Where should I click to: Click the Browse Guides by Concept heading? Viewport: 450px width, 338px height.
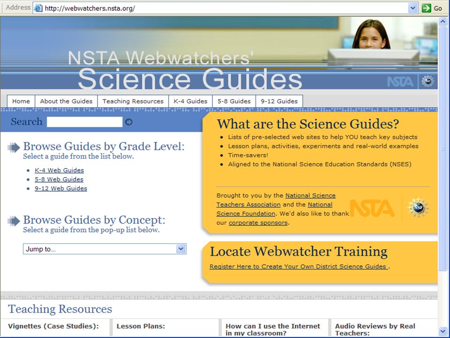(94, 220)
